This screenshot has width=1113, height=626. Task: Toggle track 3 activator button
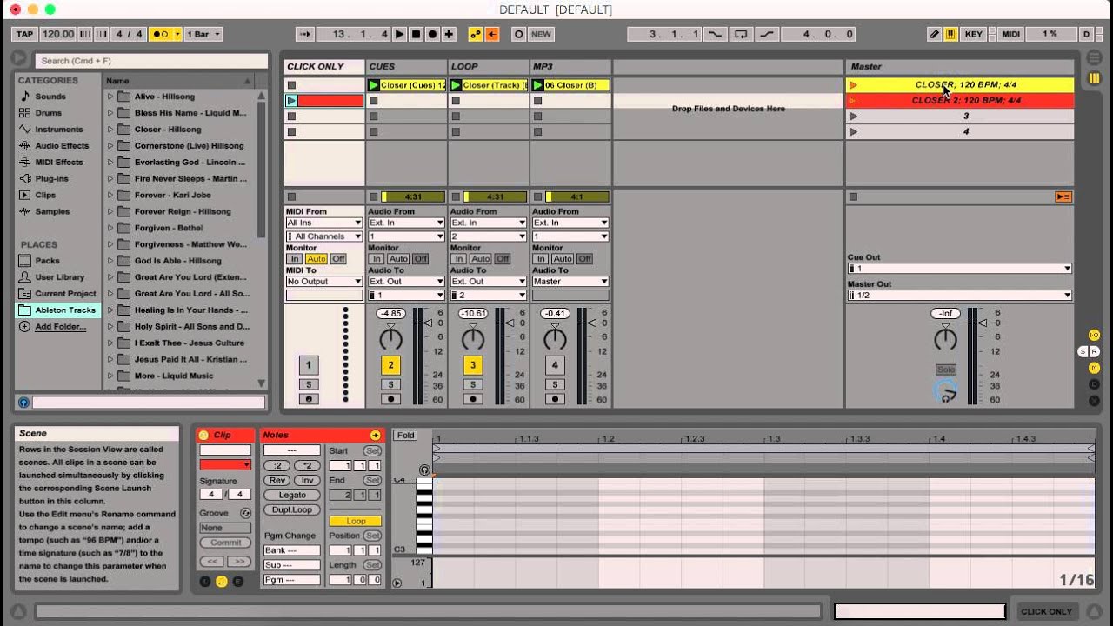point(473,365)
